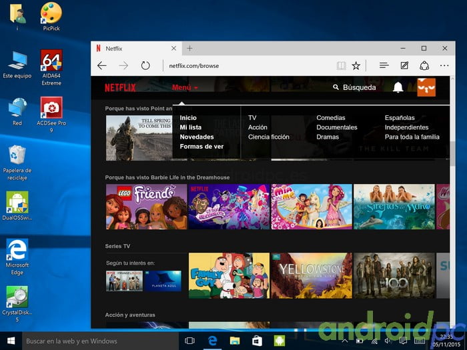467x350 pixels.
Task: Select Novedades in the menu
Action: pyautogui.click(x=197, y=137)
